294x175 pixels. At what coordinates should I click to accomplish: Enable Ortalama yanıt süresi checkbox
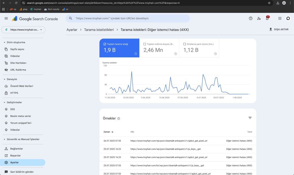(x=185, y=44)
